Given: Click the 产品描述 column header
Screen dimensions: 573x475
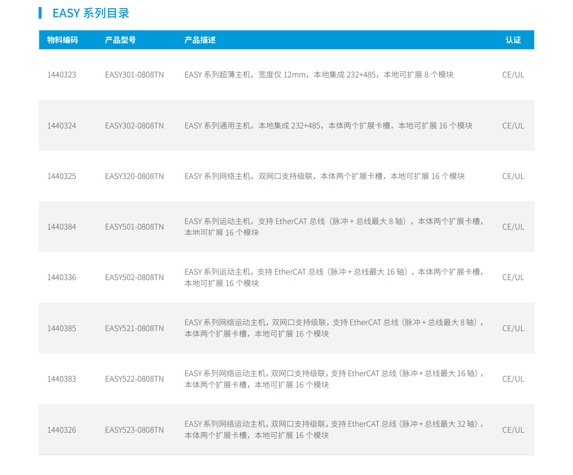Looking at the screenshot, I should coord(200,40).
